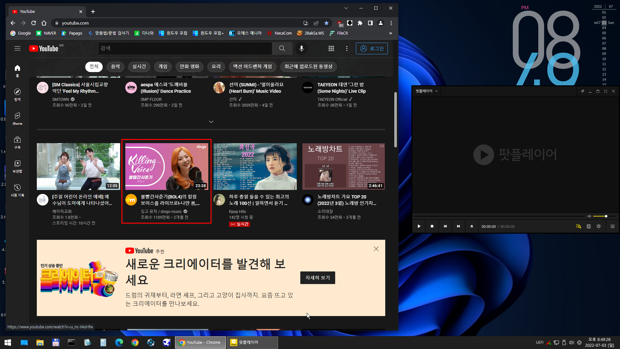Start voice search with the microphone icon

pyautogui.click(x=301, y=48)
